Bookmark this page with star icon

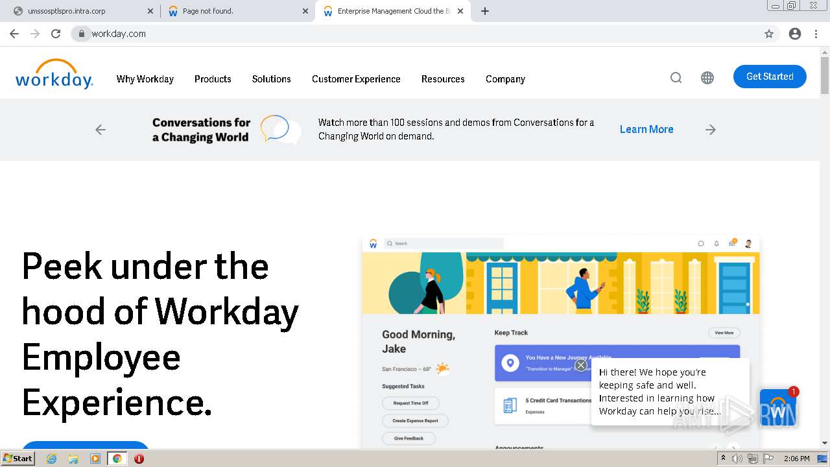(769, 34)
